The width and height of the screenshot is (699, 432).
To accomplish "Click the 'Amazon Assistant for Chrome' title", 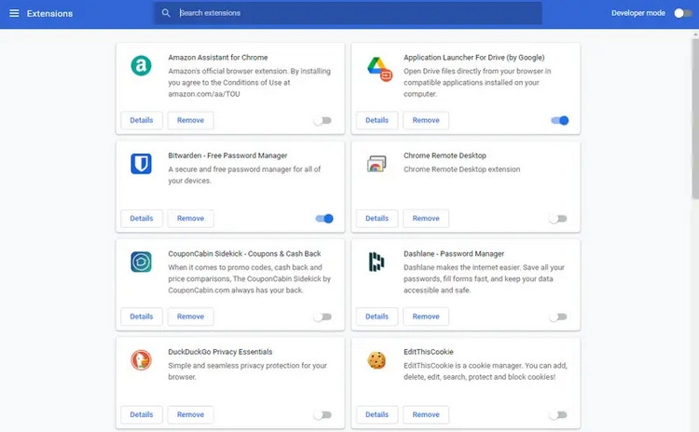I will 218,58.
